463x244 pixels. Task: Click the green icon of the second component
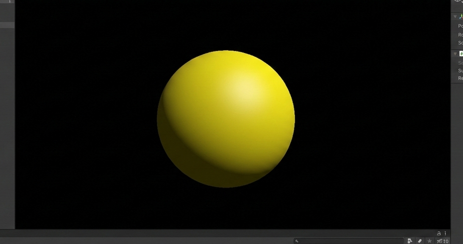(x=461, y=54)
